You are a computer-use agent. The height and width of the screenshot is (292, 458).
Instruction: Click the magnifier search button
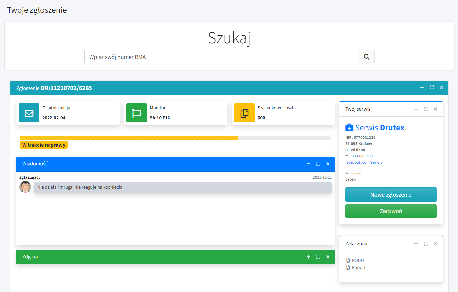(367, 57)
